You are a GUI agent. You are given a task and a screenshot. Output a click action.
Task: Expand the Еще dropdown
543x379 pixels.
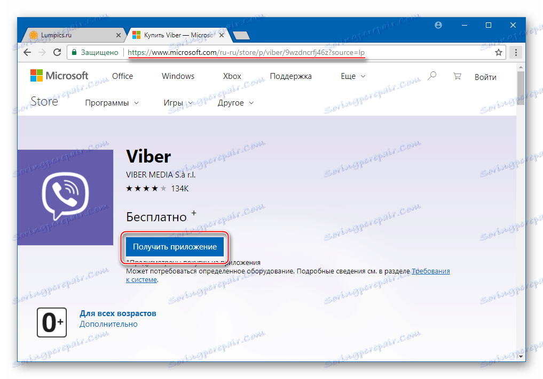coord(353,76)
